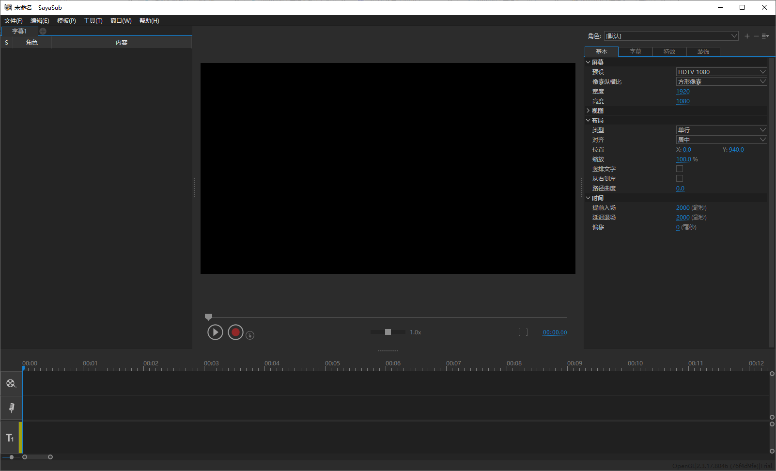
Task: Click the X position value 0.0
Action: point(687,150)
